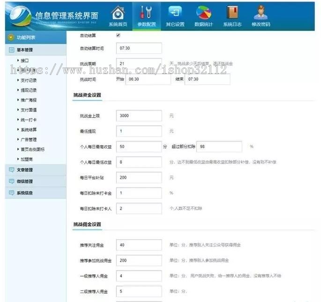Open 系统结算 in the sidebar
Image resolution: width=321 pixels, height=302 pixels.
point(29,129)
